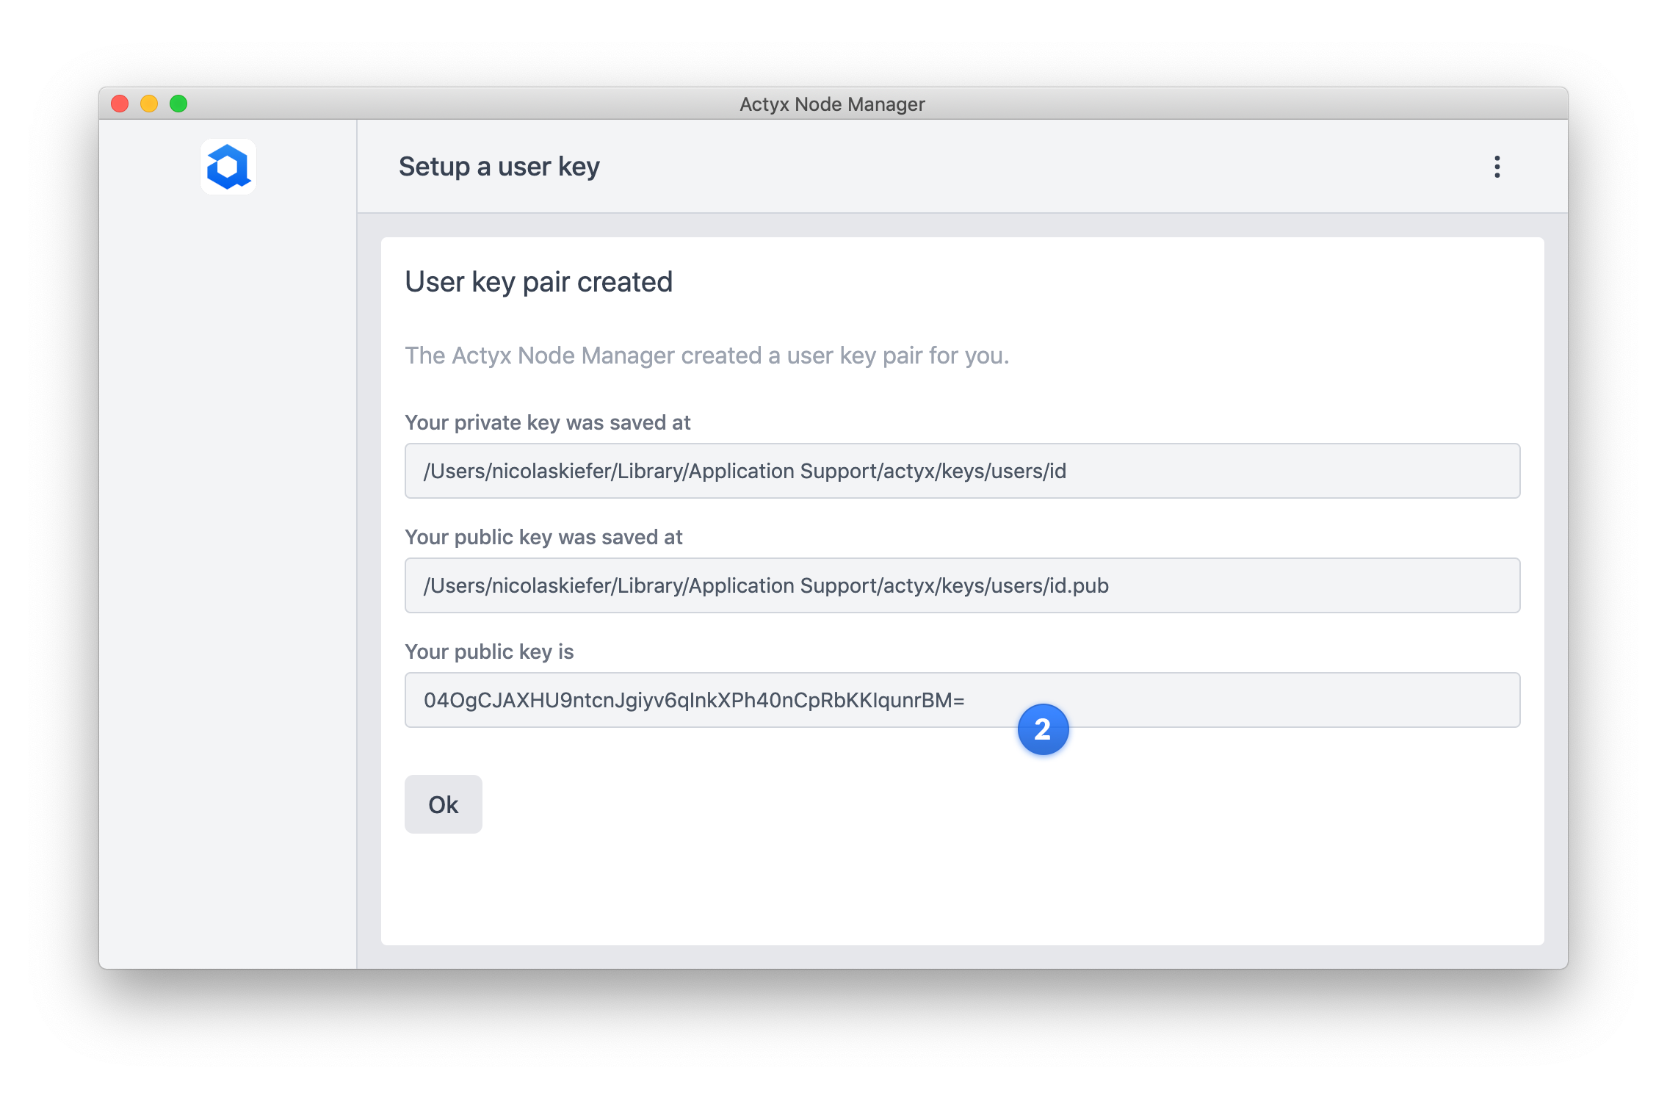The height and width of the screenshot is (1101, 1667).
Task: Click the blue step 2 badge
Action: click(x=1042, y=729)
